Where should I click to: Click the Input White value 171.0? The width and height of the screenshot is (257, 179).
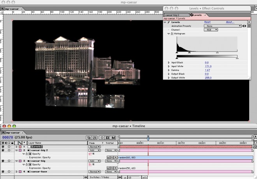pyautogui.click(x=208, y=66)
